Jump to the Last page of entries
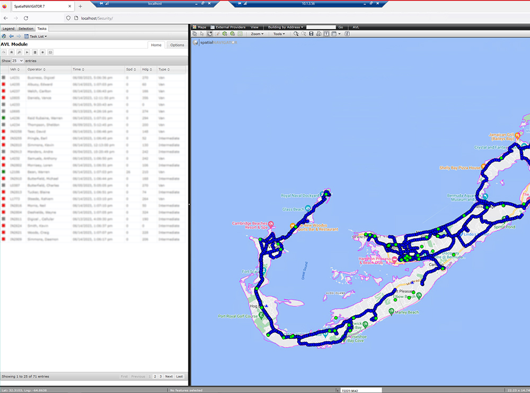This screenshot has width=530, height=393. [x=180, y=377]
